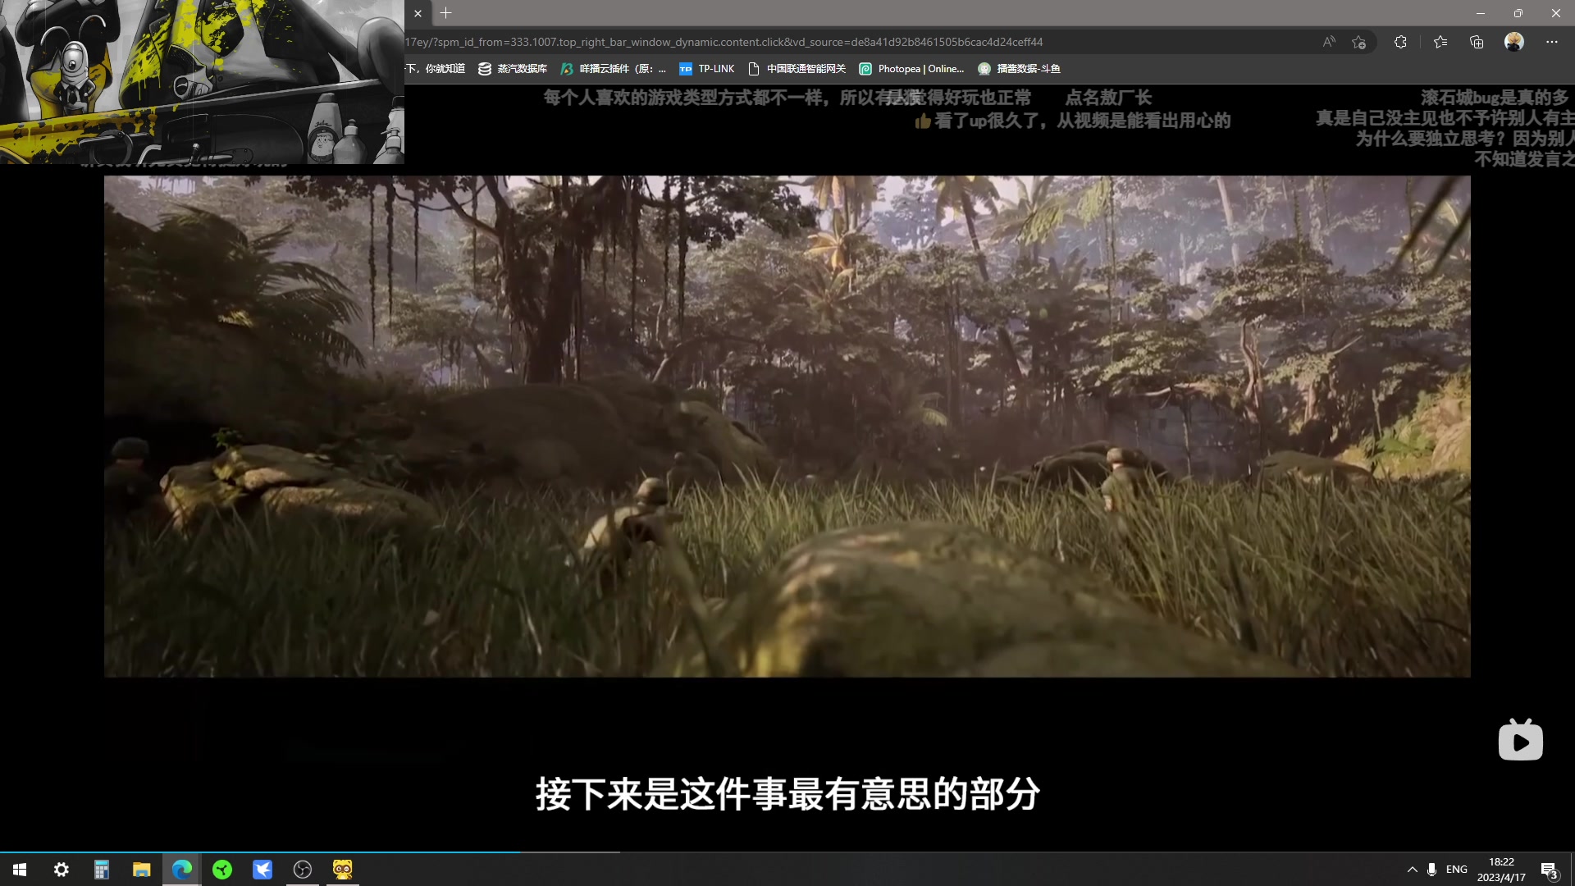Open a new tab with the plus button
Screen dimensions: 1575x886
[x=445, y=13]
